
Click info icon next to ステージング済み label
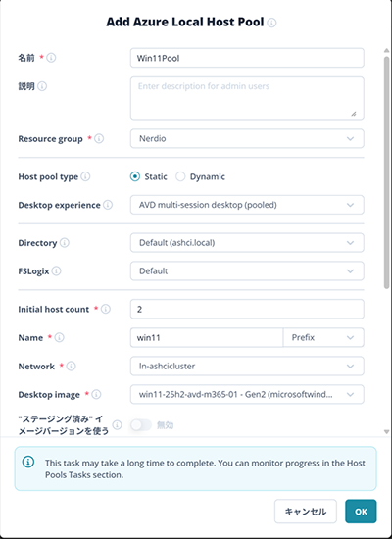(118, 425)
